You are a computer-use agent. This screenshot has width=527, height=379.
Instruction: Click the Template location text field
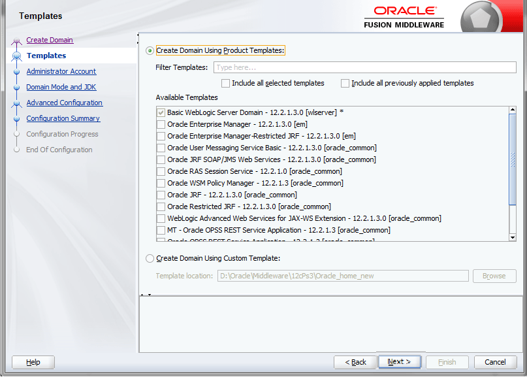[x=343, y=276]
